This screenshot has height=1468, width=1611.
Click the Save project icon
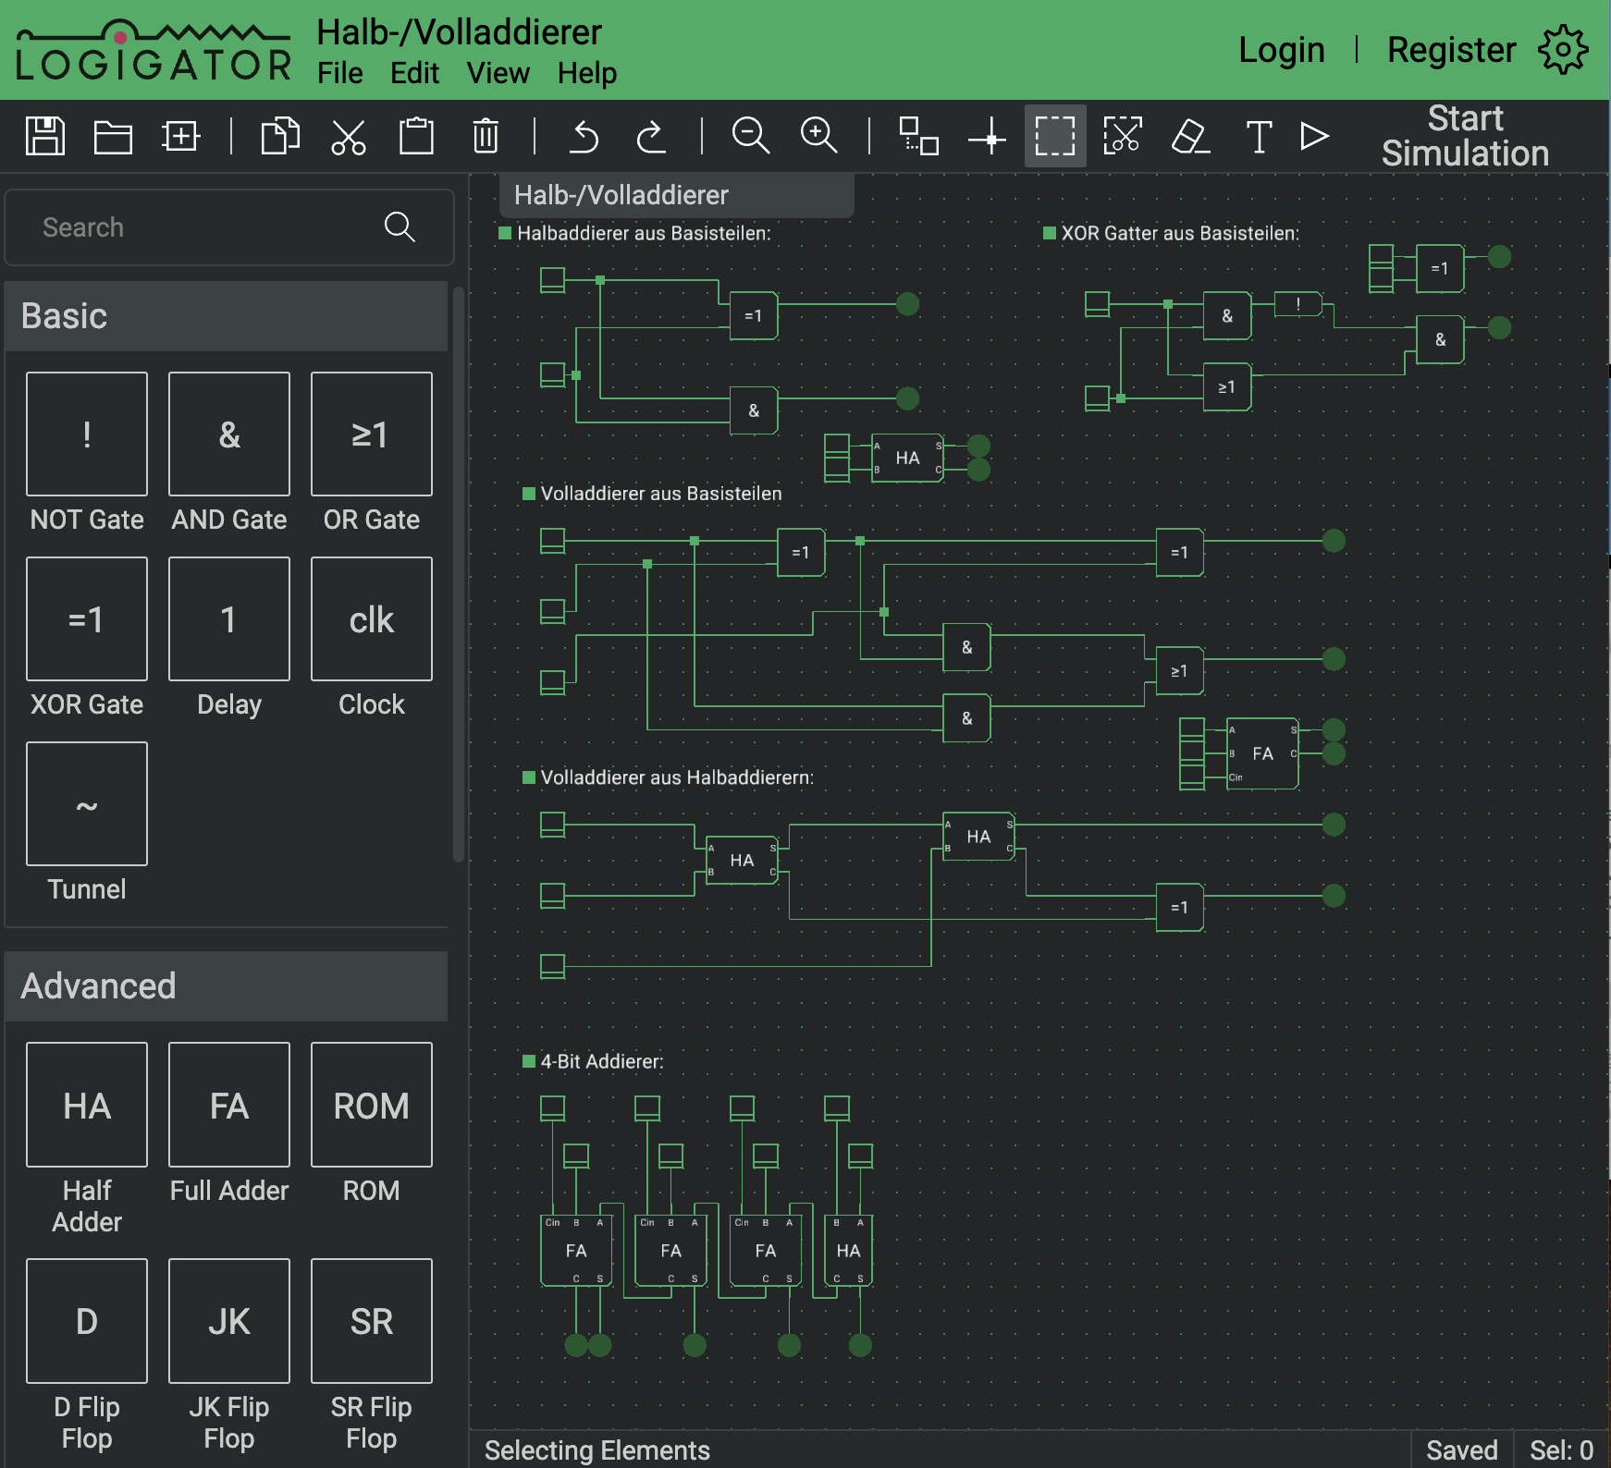click(x=44, y=136)
